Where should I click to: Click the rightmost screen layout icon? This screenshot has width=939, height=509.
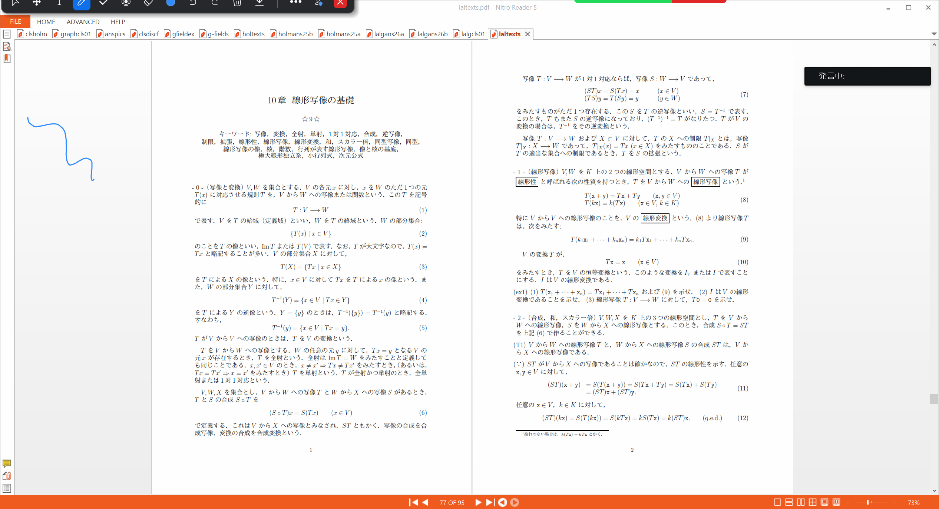pos(836,502)
